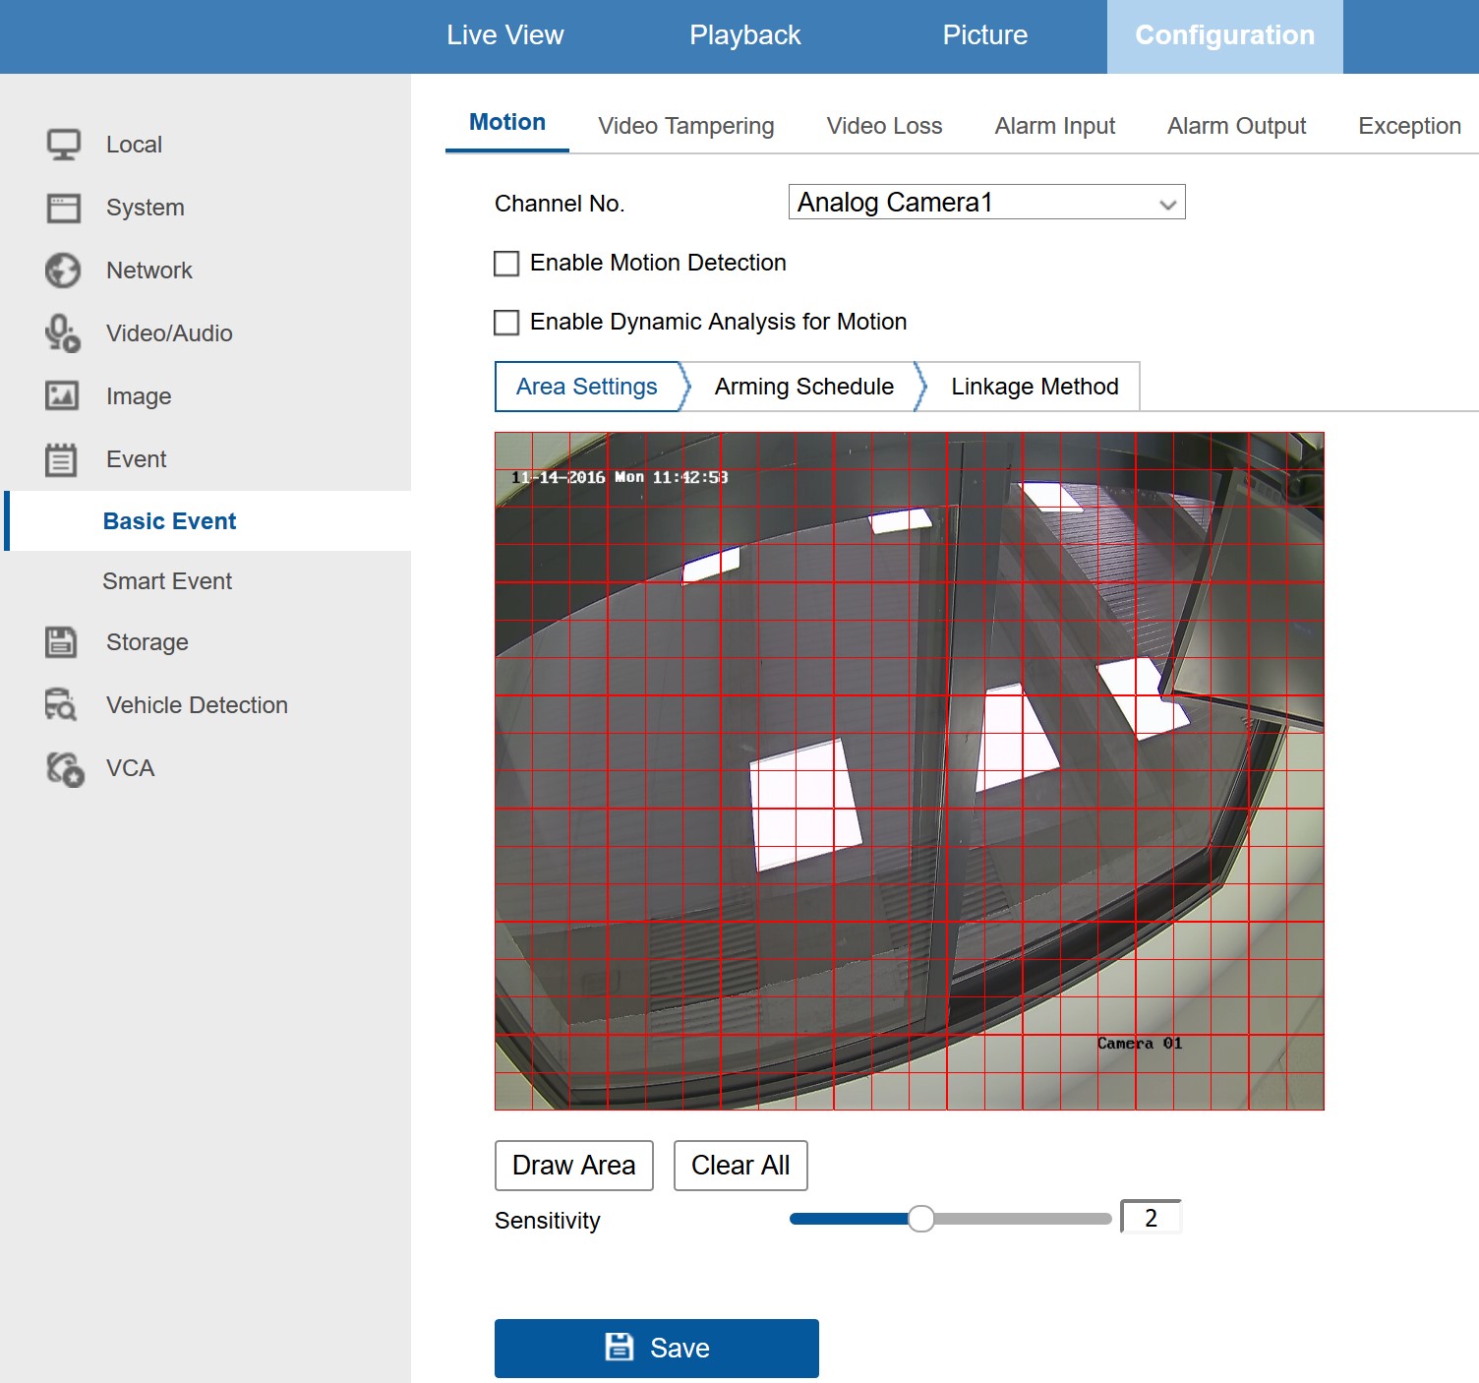The image size is (1479, 1383).
Task: Open the Channel No. dropdown
Action: click(986, 202)
